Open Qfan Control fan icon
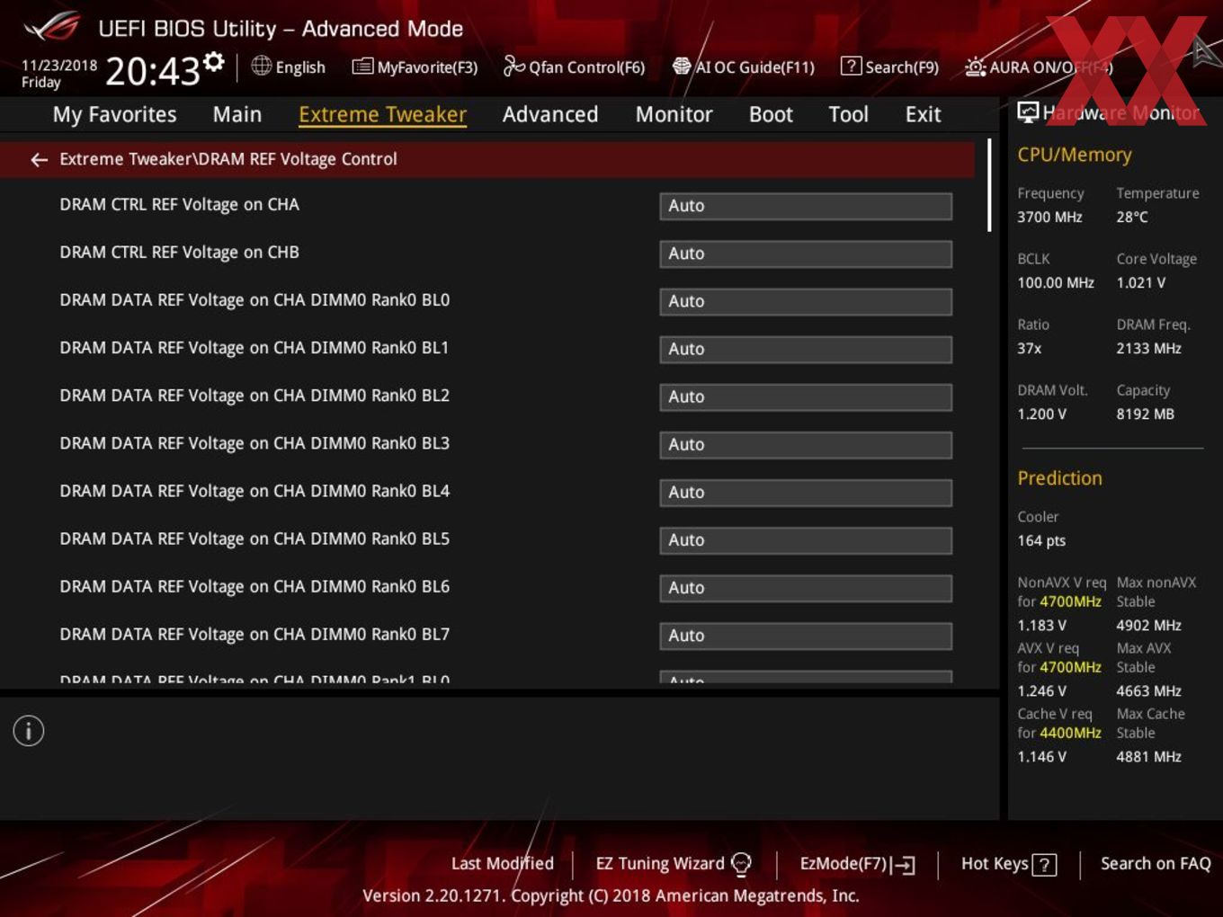The image size is (1223, 917). click(513, 66)
